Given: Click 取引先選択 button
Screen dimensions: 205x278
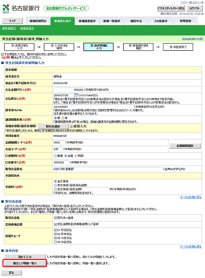Looking at the screenshot, I should 53,126.
